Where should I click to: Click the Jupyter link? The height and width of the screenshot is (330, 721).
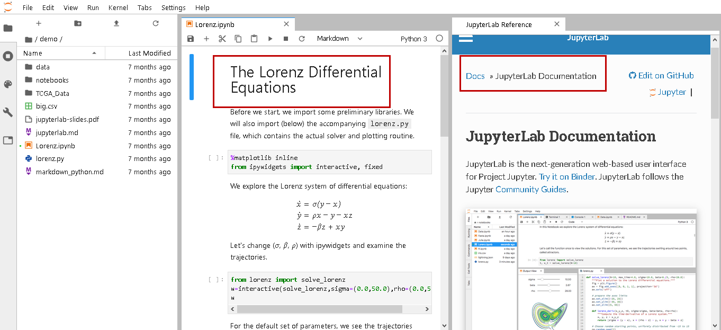tap(668, 92)
